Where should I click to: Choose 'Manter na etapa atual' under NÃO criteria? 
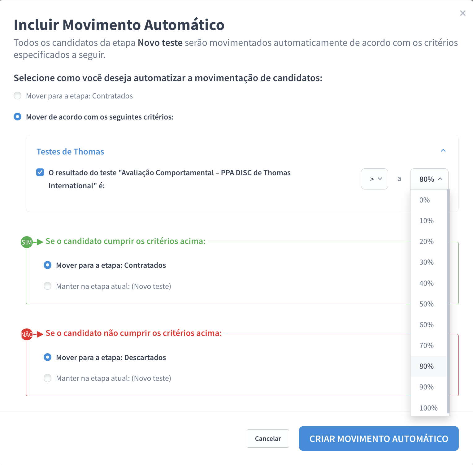coord(48,378)
